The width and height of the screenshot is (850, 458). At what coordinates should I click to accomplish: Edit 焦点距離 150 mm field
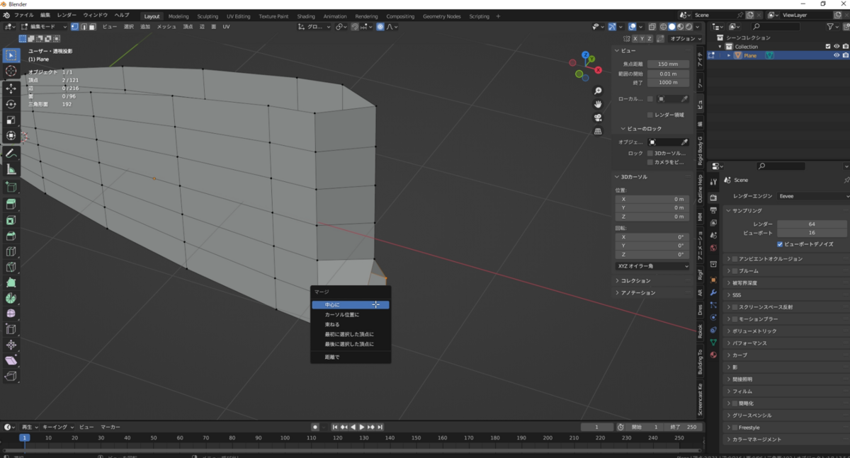tap(668, 64)
